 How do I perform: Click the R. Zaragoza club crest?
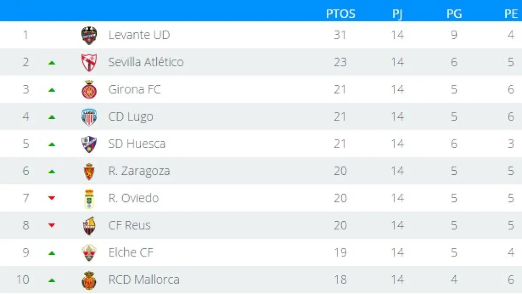coord(89,171)
